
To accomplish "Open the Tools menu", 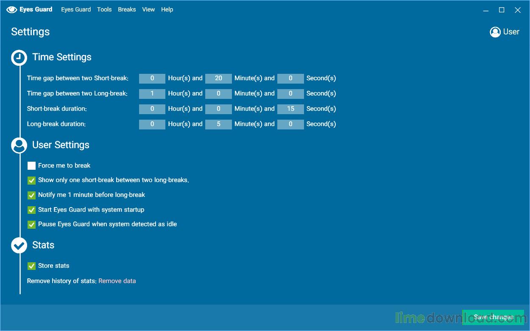I will (104, 9).
